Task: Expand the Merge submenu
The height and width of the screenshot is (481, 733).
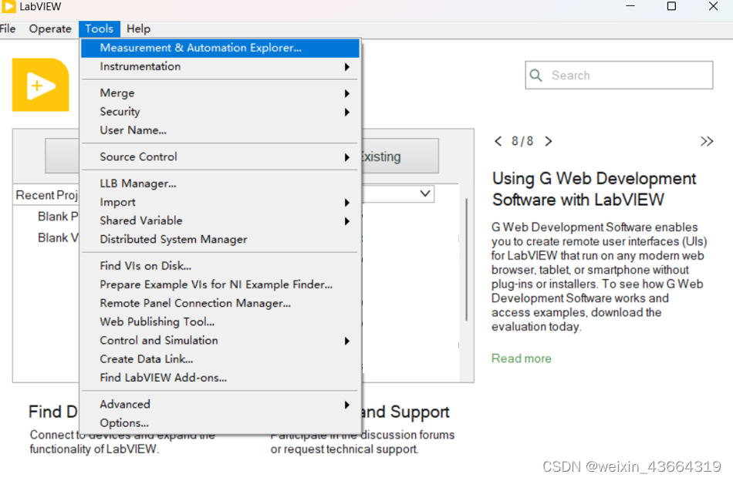Action: tap(220, 93)
